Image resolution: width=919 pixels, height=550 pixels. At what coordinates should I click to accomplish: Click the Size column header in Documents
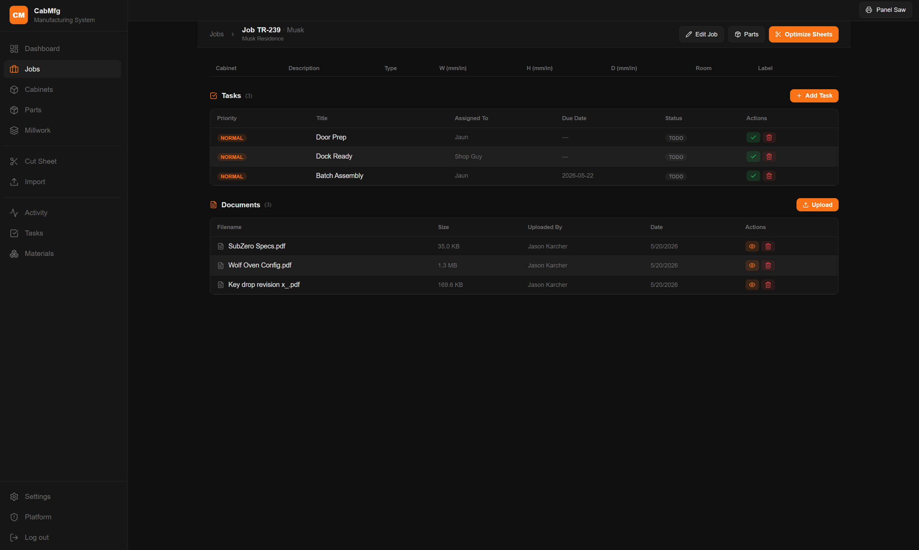click(443, 227)
